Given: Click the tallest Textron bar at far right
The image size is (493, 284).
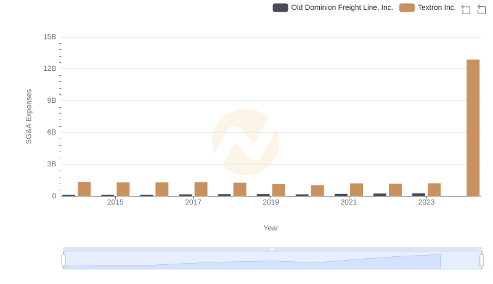Looking at the screenshot, I should tap(473, 128).
